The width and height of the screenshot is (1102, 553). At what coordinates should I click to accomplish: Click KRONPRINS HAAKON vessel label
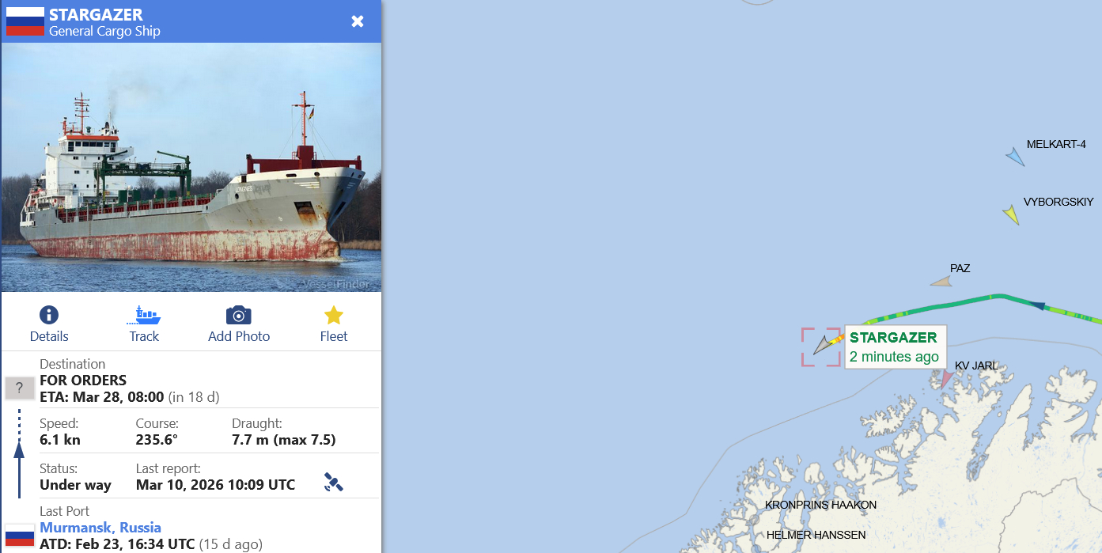[x=820, y=505]
